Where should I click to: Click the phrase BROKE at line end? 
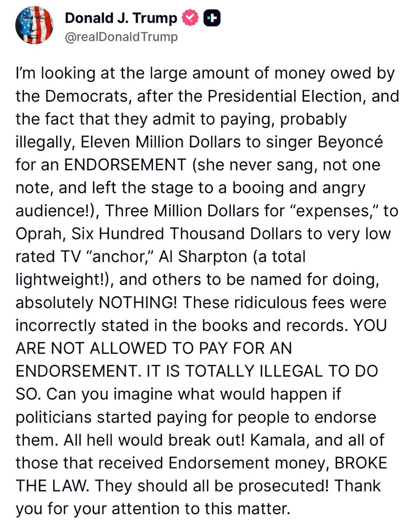click(x=361, y=463)
